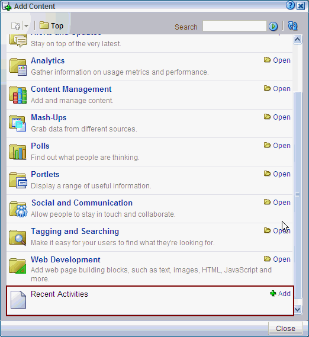Click the vertical scrollbar thumb

coord(298,195)
